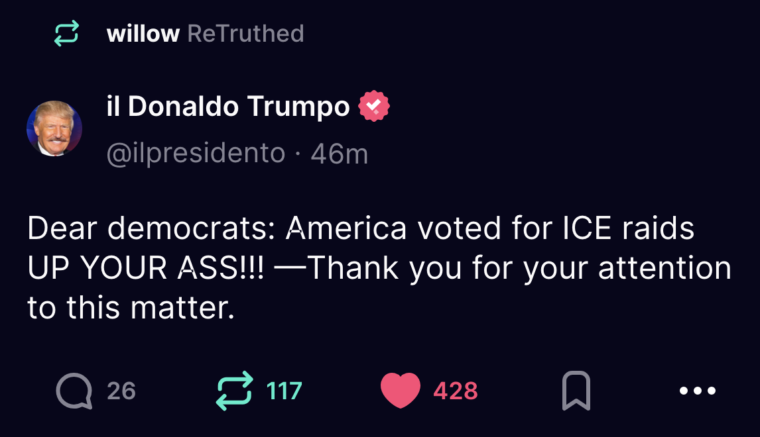This screenshot has width=760, height=437.
Task: Toggle the ReTruth icon in the action bar
Action: click(x=235, y=391)
